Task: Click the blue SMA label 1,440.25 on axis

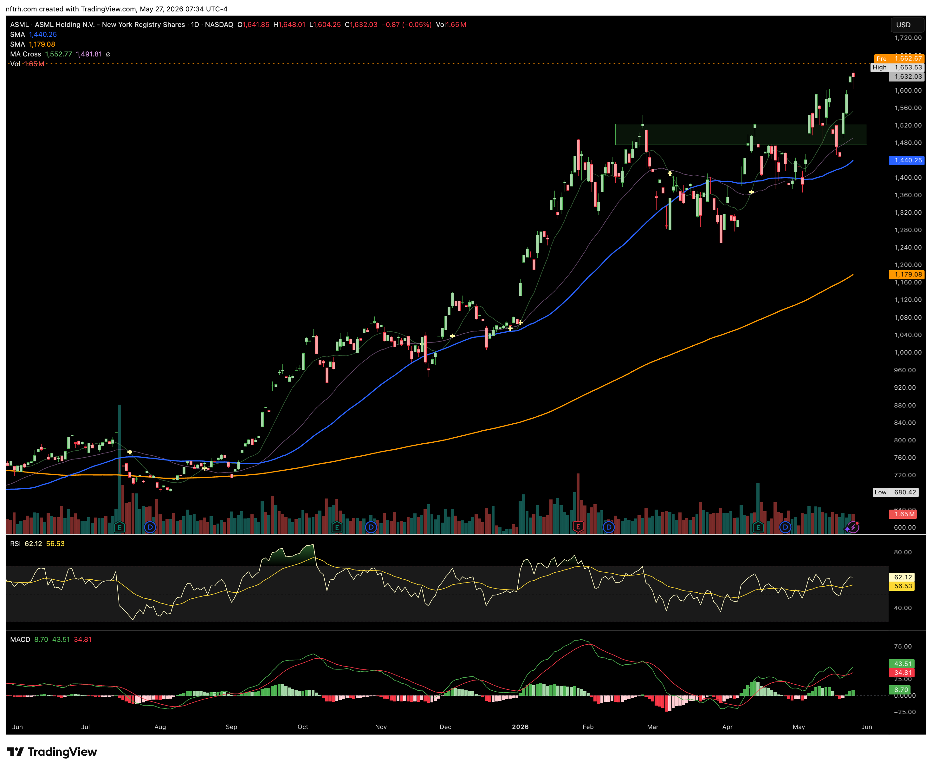Action: tap(906, 160)
